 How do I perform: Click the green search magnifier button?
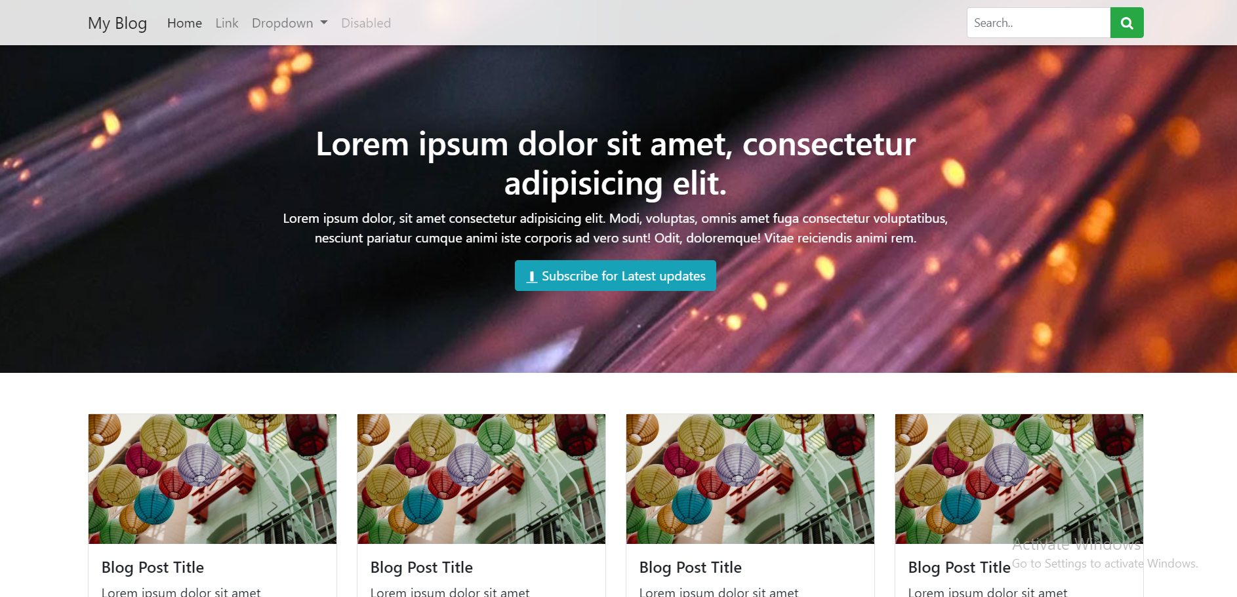[x=1127, y=23]
